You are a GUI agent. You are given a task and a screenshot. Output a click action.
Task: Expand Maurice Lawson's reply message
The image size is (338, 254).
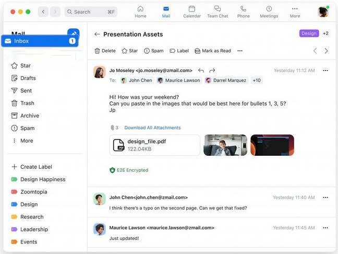(211, 233)
